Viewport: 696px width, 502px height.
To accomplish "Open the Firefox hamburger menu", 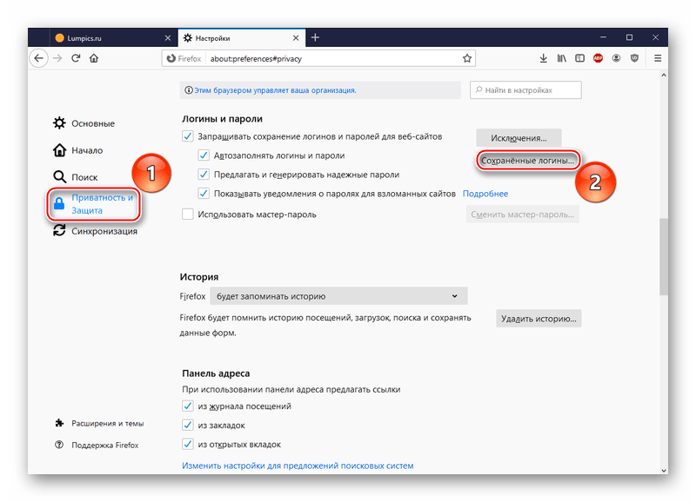I will pos(656,59).
